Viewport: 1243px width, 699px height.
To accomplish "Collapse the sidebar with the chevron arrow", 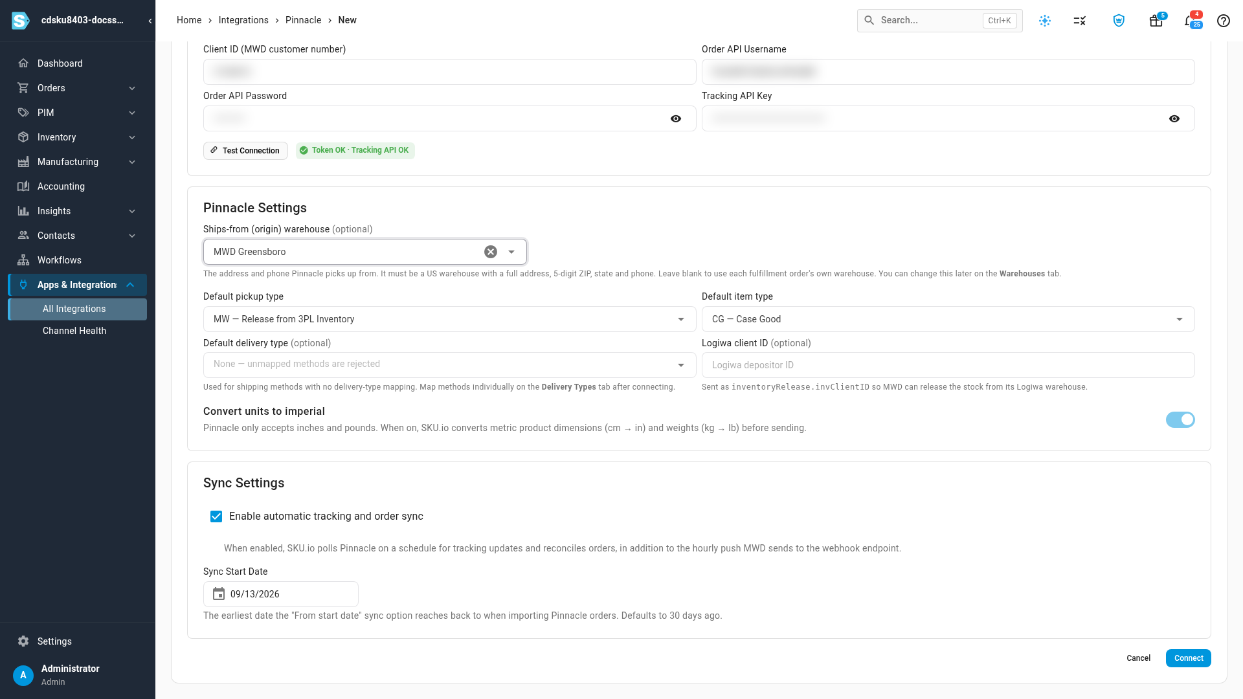I will click(x=150, y=21).
